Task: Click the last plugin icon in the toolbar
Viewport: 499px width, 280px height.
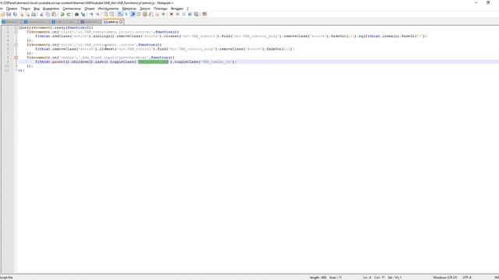Action: [204, 14]
